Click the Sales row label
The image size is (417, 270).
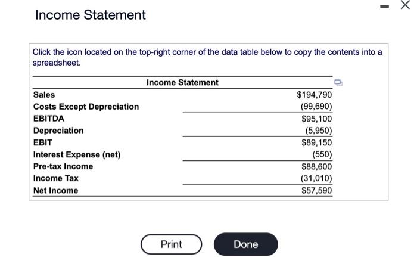point(44,95)
